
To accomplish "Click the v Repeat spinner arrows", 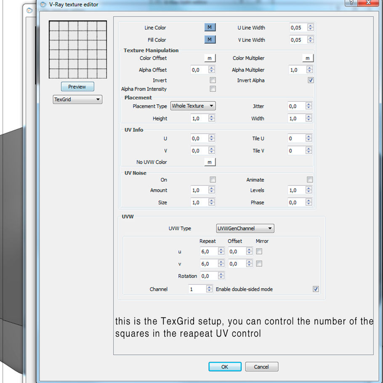I will coord(221,263).
